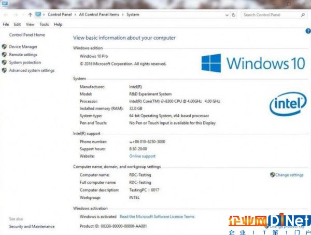Click the System breadcrumb segment
The height and width of the screenshot is (235, 311).
pos(133,14)
